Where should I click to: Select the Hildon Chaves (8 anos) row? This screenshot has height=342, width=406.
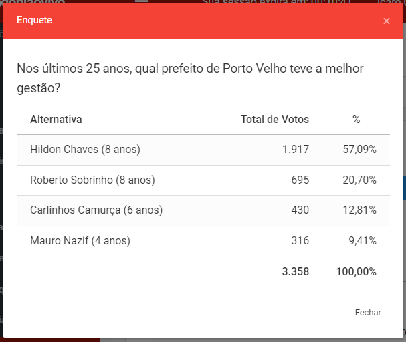point(85,150)
